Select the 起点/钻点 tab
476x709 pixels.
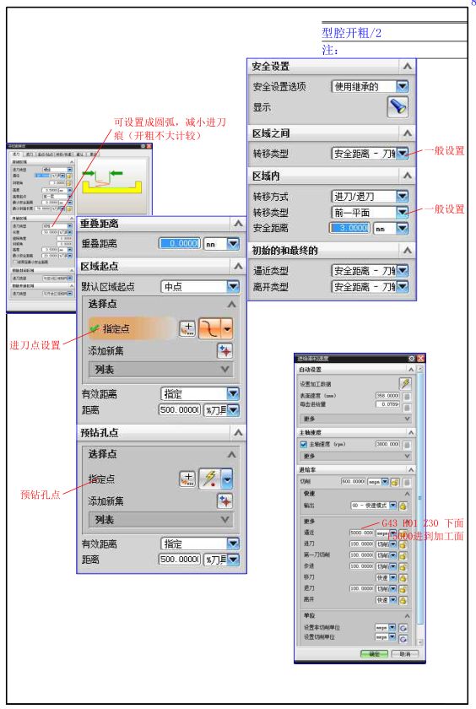46,154
